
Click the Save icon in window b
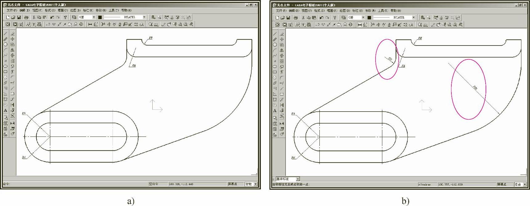(x=288, y=18)
